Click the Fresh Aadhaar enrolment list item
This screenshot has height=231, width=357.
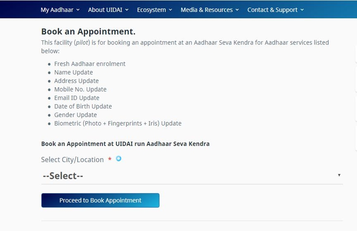[89, 64]
